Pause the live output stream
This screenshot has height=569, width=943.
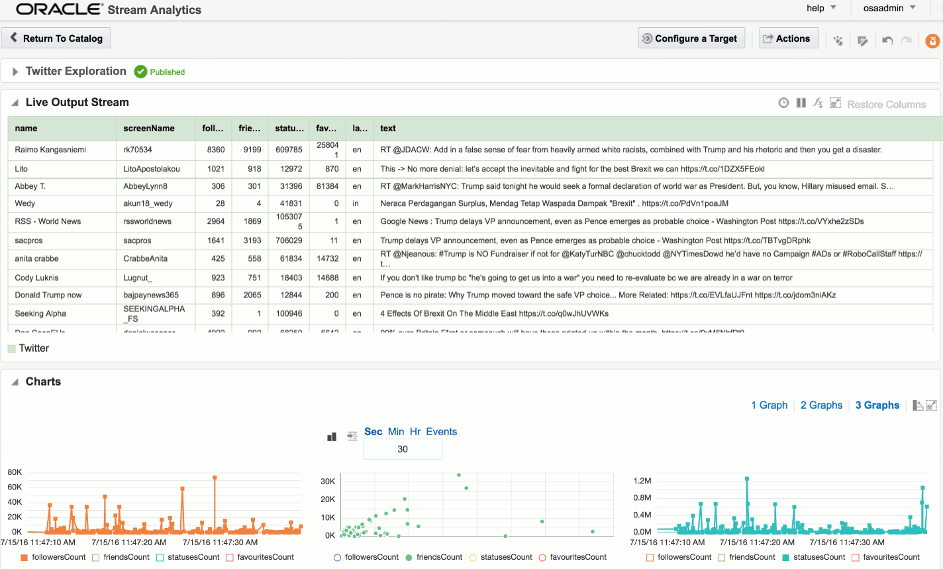click(x=801, y=103)
